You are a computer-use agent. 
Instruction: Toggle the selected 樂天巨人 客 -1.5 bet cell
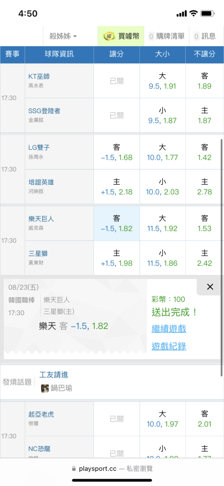[x=117, y=224]
